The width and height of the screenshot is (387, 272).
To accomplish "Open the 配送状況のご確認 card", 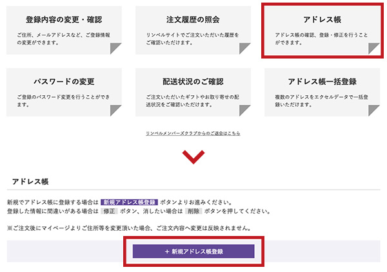I will click(x=193, y=92).
